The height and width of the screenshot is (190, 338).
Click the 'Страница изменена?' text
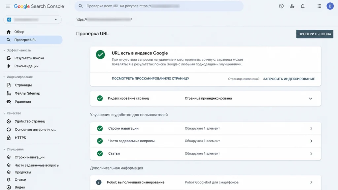point(244,79)
